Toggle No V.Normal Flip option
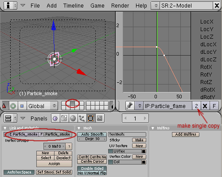222x177 pixels. [92, 173]
